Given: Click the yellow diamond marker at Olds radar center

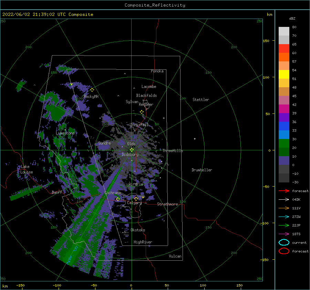Looking at the screenshot, I should point(132,150).
